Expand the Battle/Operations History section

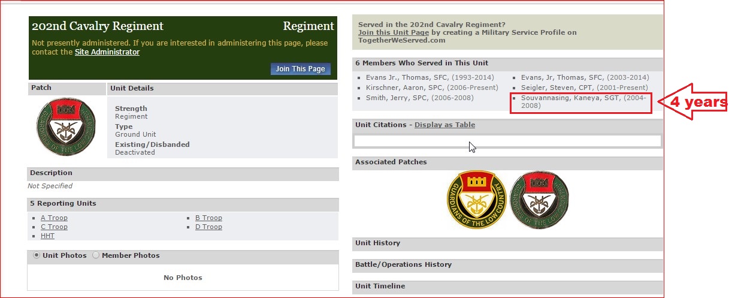point(403,265)
